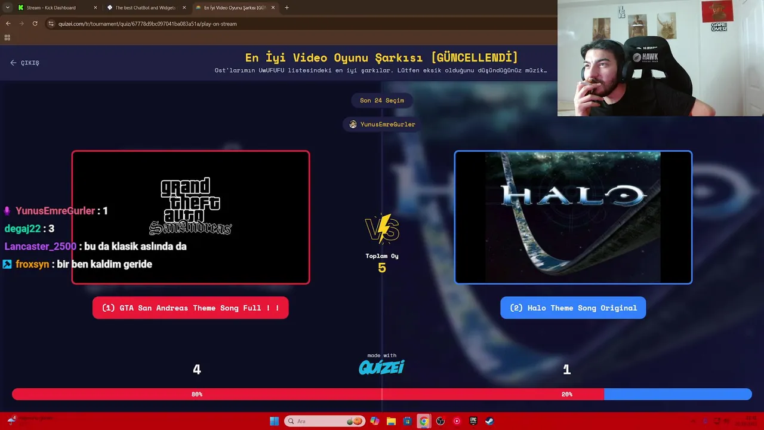Switch to the Stream - Kick Dashboard tab
The width and height of the screenshot is (764, 430).
click(x=51, y=8)
